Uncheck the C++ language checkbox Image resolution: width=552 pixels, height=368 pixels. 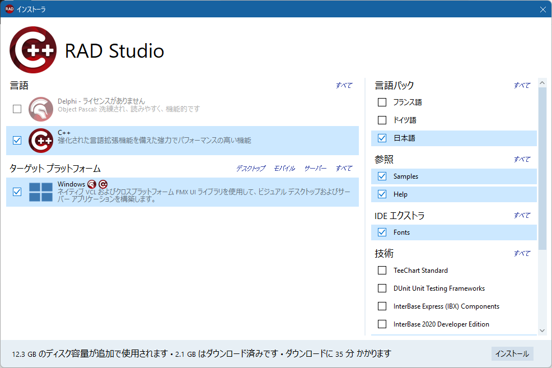coord(17,141)
